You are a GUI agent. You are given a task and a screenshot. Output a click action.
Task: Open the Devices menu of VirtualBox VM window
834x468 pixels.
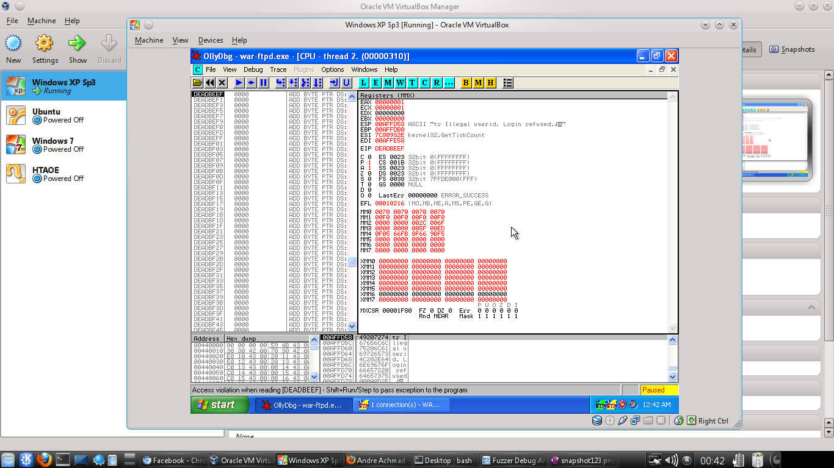click(x=211, y=40)
